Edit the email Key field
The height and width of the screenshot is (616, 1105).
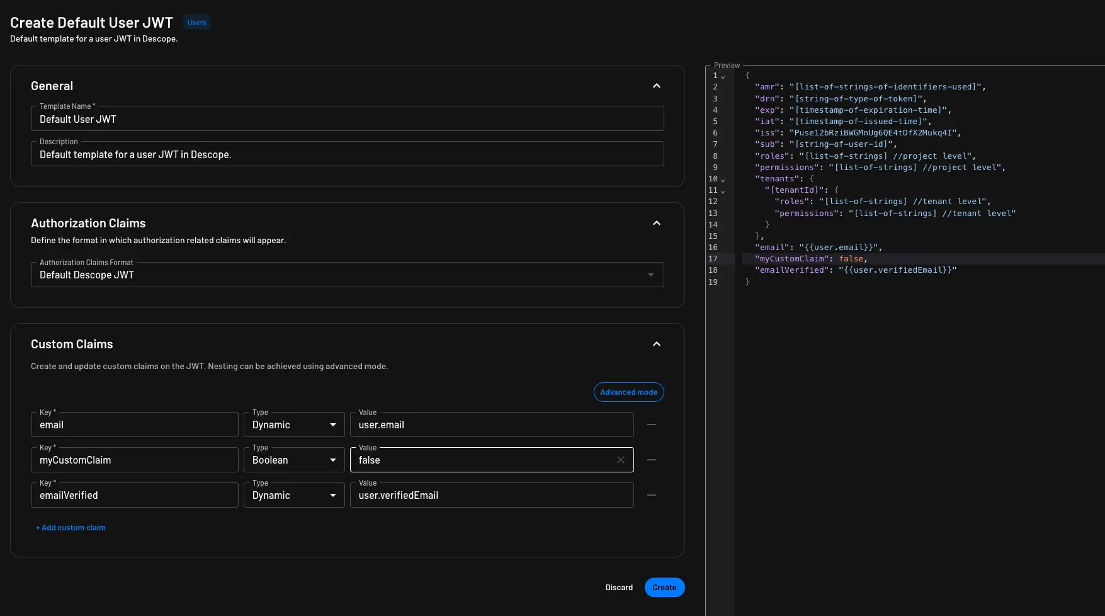point(135,425)
